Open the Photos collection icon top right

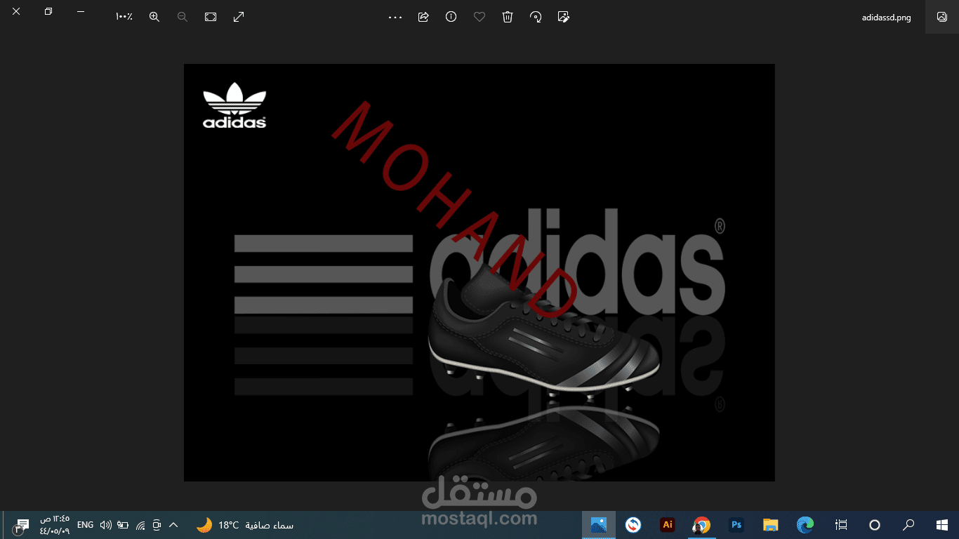942,17
